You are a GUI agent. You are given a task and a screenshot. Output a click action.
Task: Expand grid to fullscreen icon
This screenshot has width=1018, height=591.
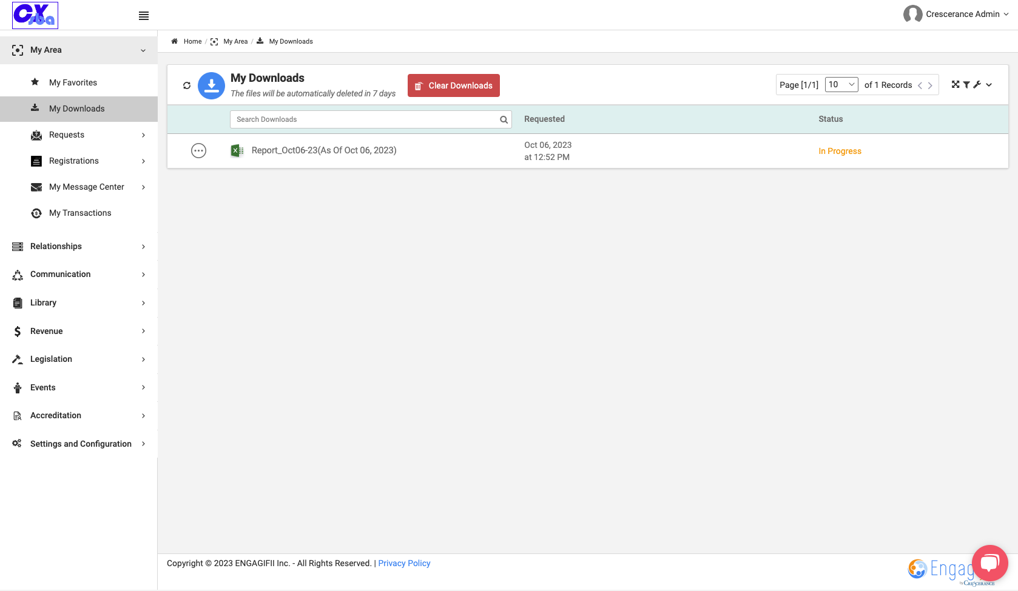coord(956,85)
